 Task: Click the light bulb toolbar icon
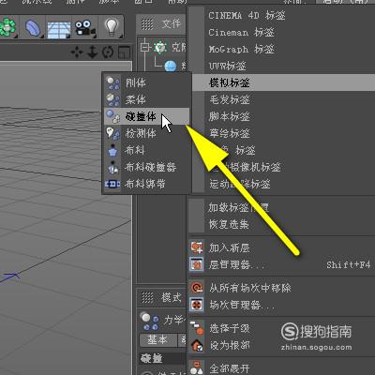click(112, 27)
